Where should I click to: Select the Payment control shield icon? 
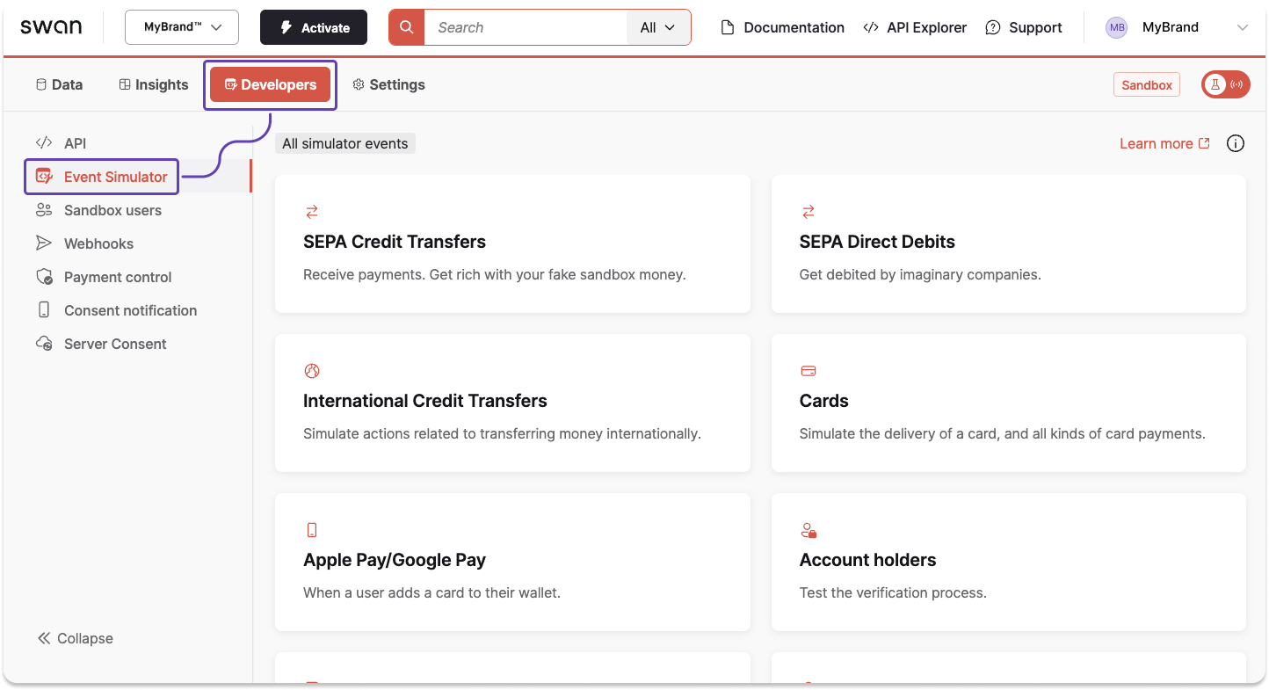click(x=43, y=277)
